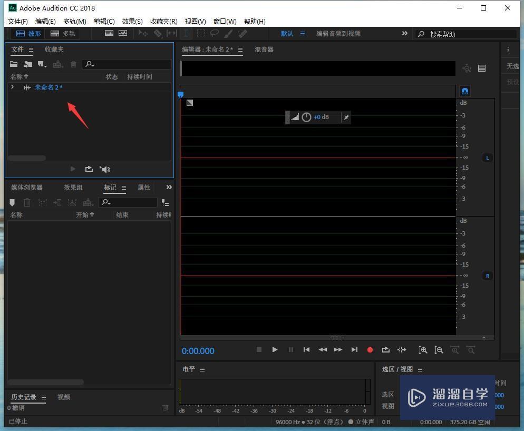This screenshot has width=524, height=431.
Task: Select the Time Selection tool
Action: pos(186,33)
